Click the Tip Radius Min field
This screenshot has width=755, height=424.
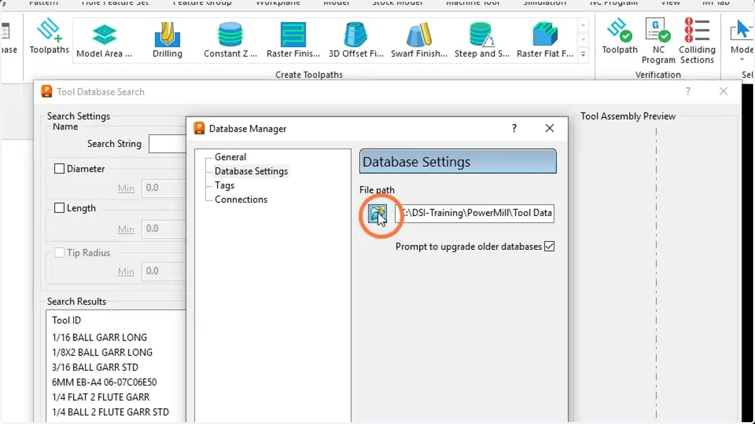[x=164, y=271]
